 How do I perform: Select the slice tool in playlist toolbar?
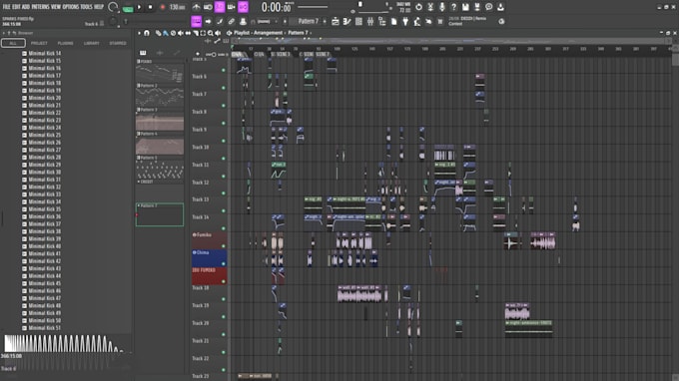click(196, 33)
